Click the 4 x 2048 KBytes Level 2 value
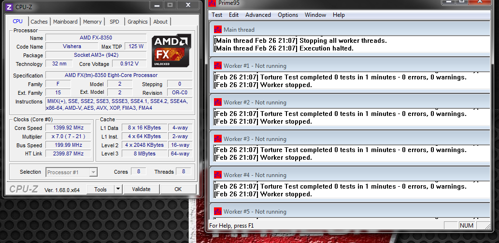 [144, 145]
